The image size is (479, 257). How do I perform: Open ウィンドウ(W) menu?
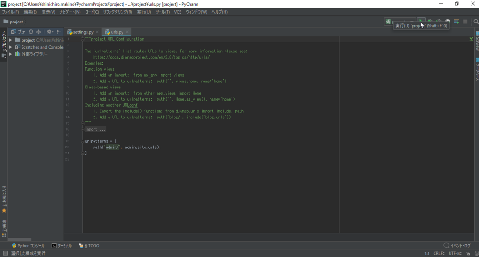pos(196,12)
